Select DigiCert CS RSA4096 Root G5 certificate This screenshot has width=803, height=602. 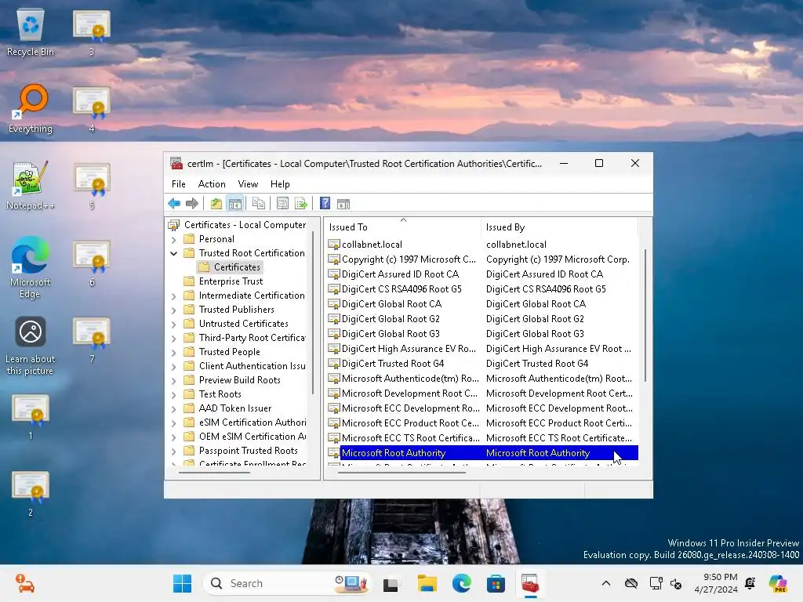pos(482,288)
